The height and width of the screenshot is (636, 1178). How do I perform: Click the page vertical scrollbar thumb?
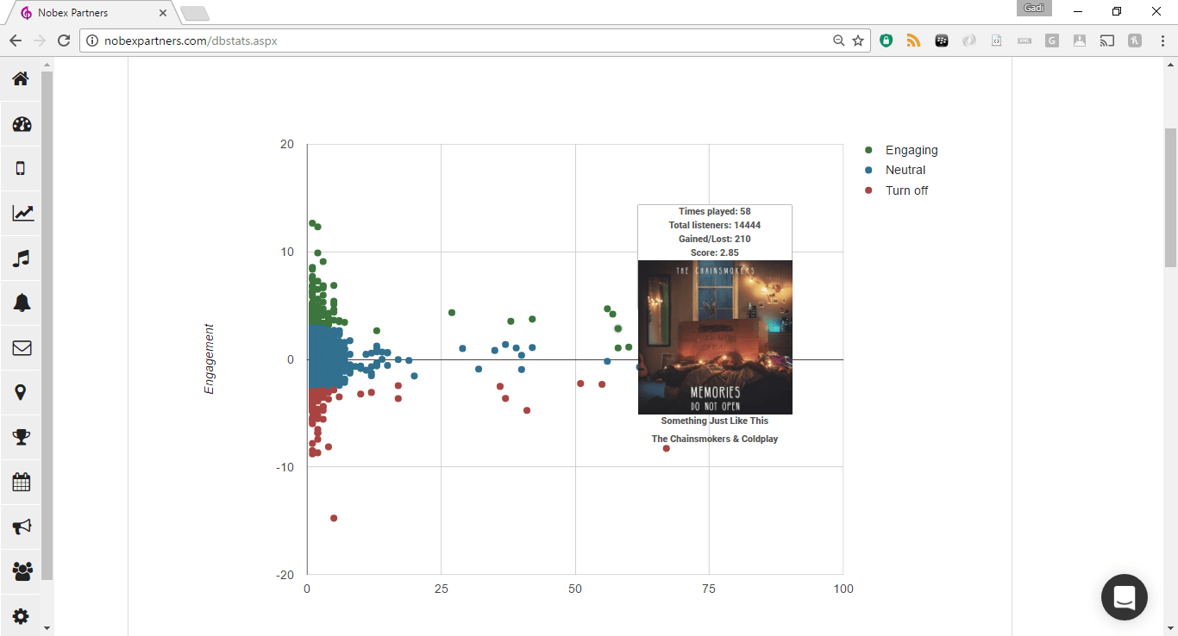[x=1170, y=198]
